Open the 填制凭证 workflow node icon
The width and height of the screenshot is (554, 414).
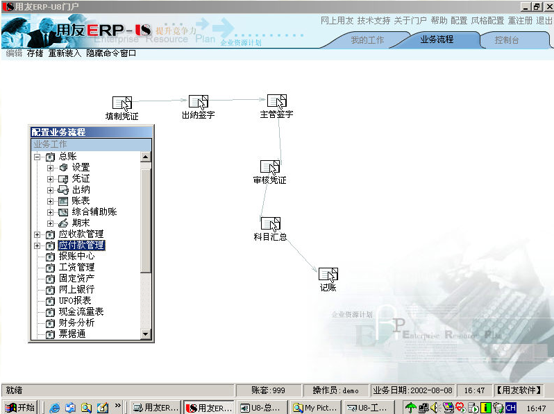tap(122, 103)
